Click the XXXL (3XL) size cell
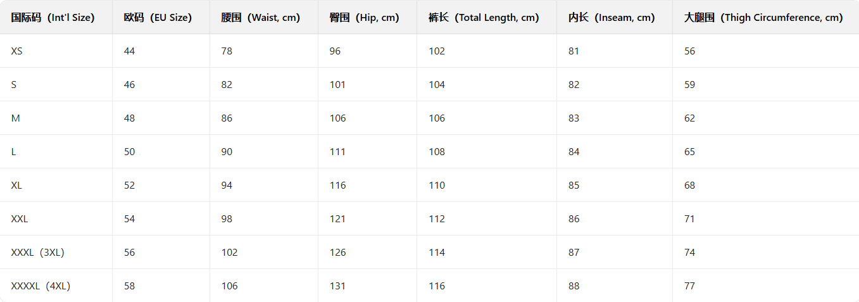This screenshot has width=859, height=302. [37, 253]
